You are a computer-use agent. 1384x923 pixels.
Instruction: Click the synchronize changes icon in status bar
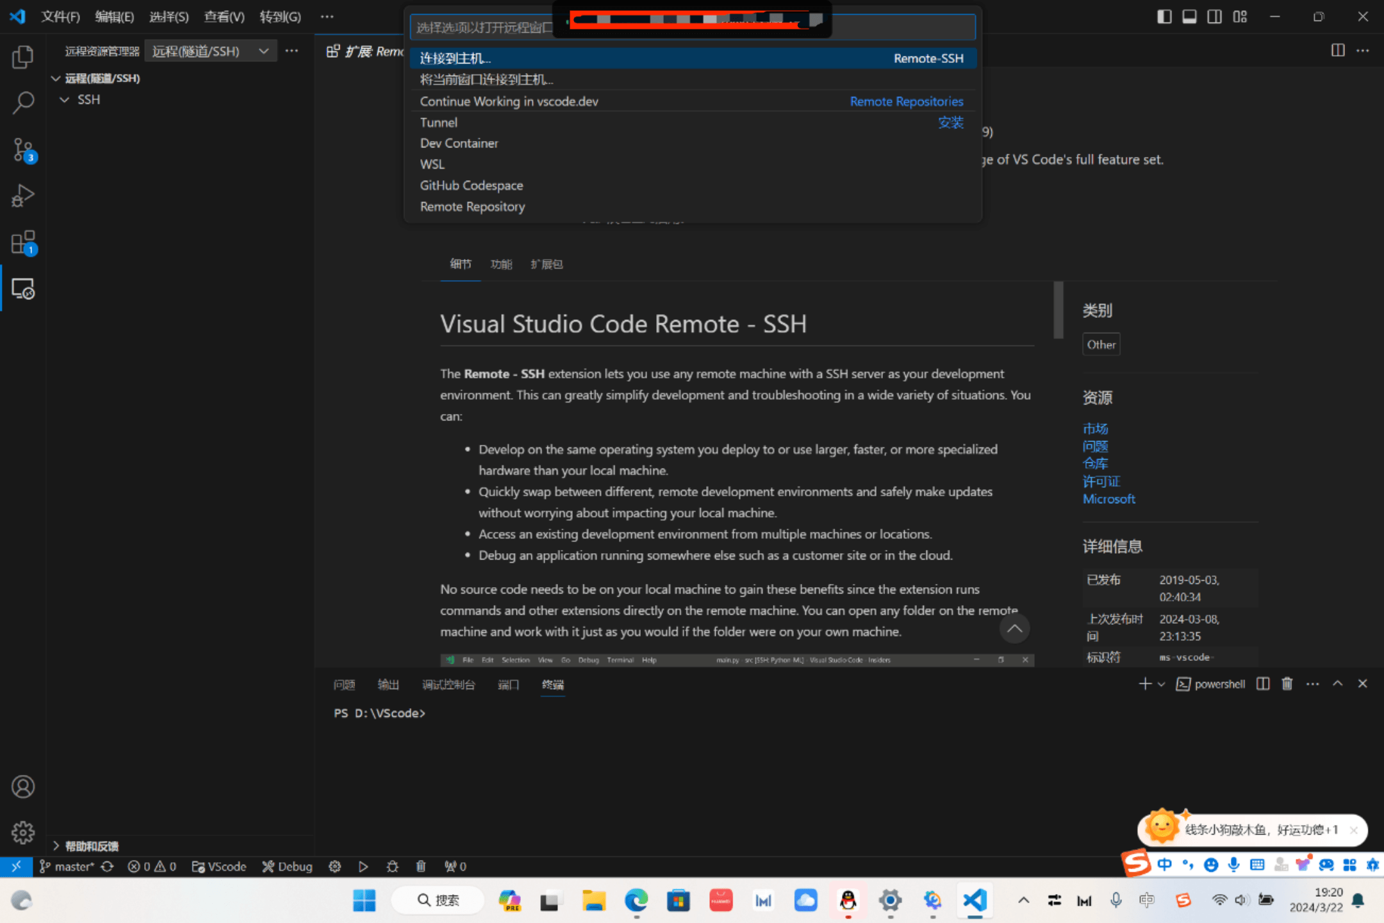107,867
